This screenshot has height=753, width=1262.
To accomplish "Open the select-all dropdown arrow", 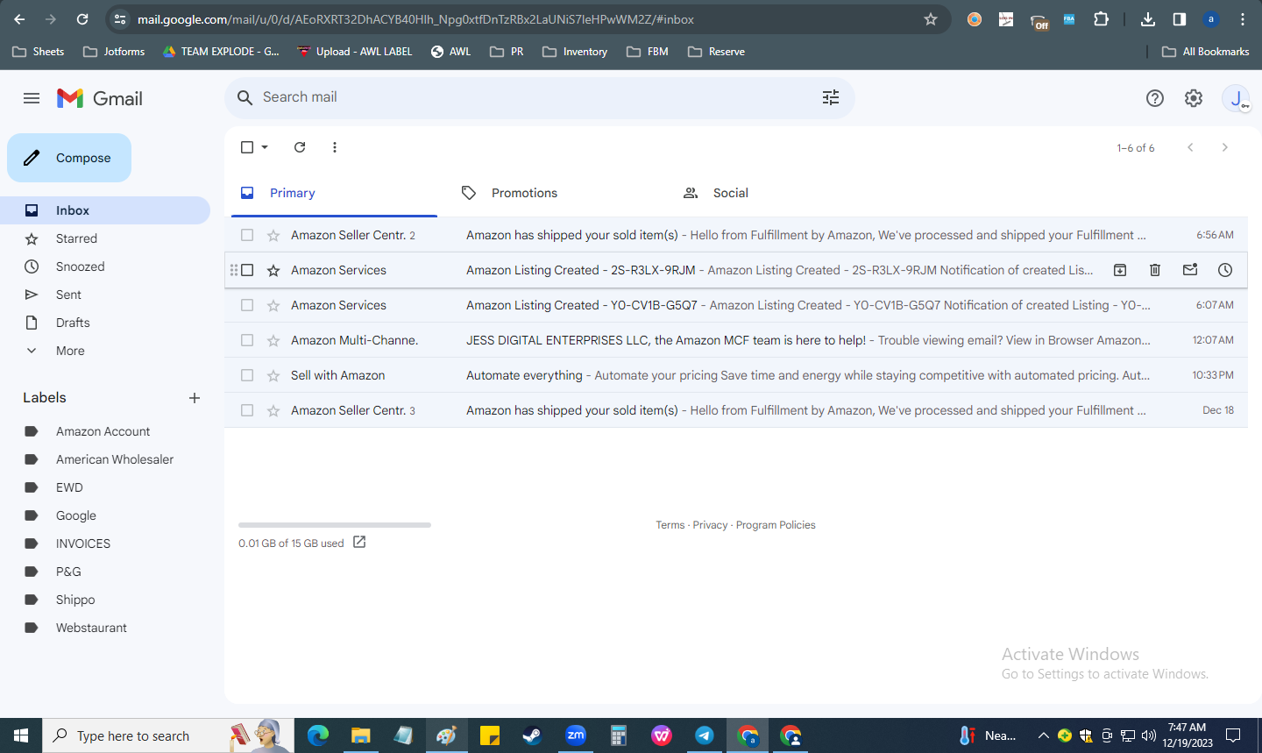I will pyautogui.click(x=265, y=147).
